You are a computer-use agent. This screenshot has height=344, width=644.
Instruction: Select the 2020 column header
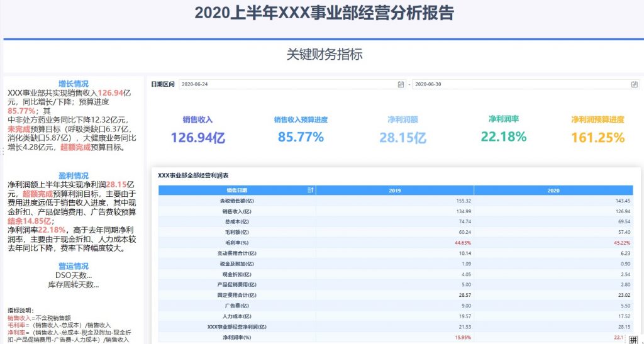point(553,190)
